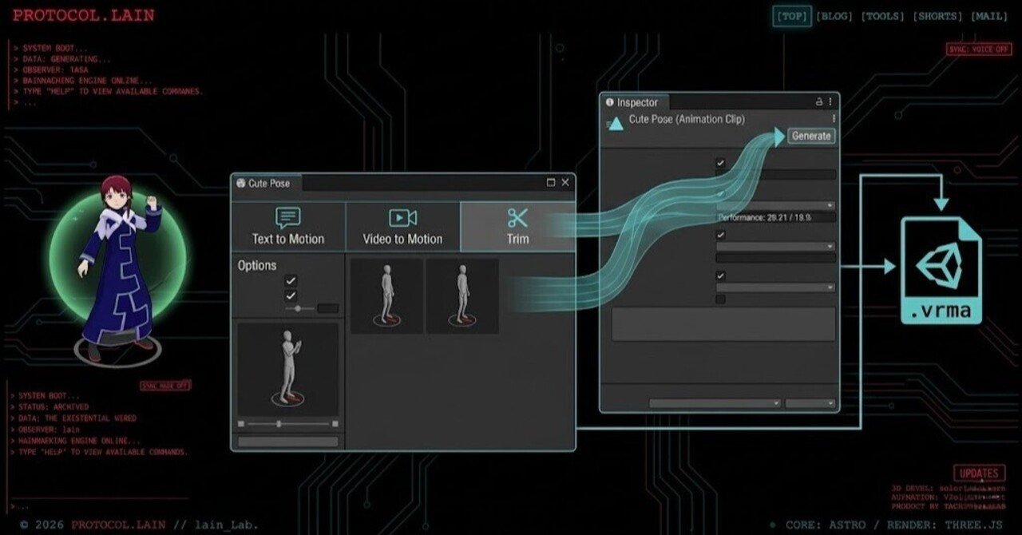Open the [MAIL] navigation item
1022x535 pixels.
(x=989, y=16)
